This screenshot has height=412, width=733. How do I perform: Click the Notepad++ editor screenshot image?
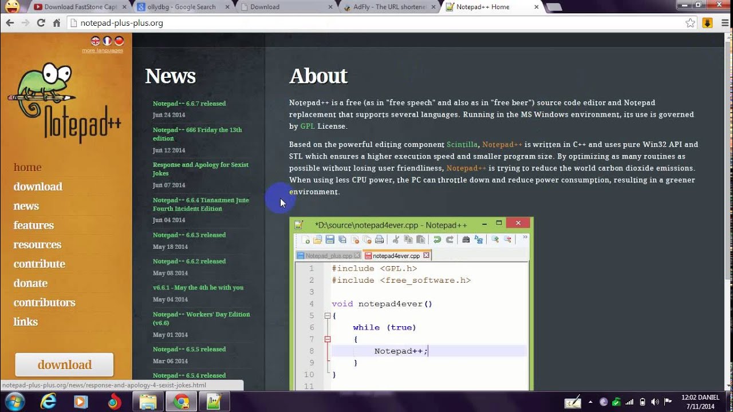click(x=412, y=304)
